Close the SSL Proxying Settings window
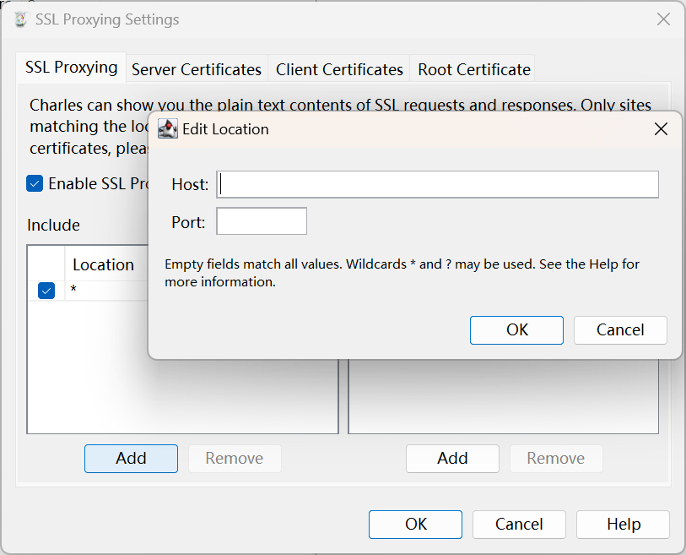 tap(663, 19)
